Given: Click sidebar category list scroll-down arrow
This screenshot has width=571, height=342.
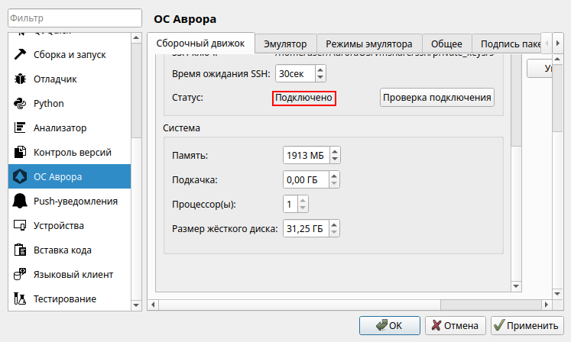Looking at the screenshot, I should [136, 305].
